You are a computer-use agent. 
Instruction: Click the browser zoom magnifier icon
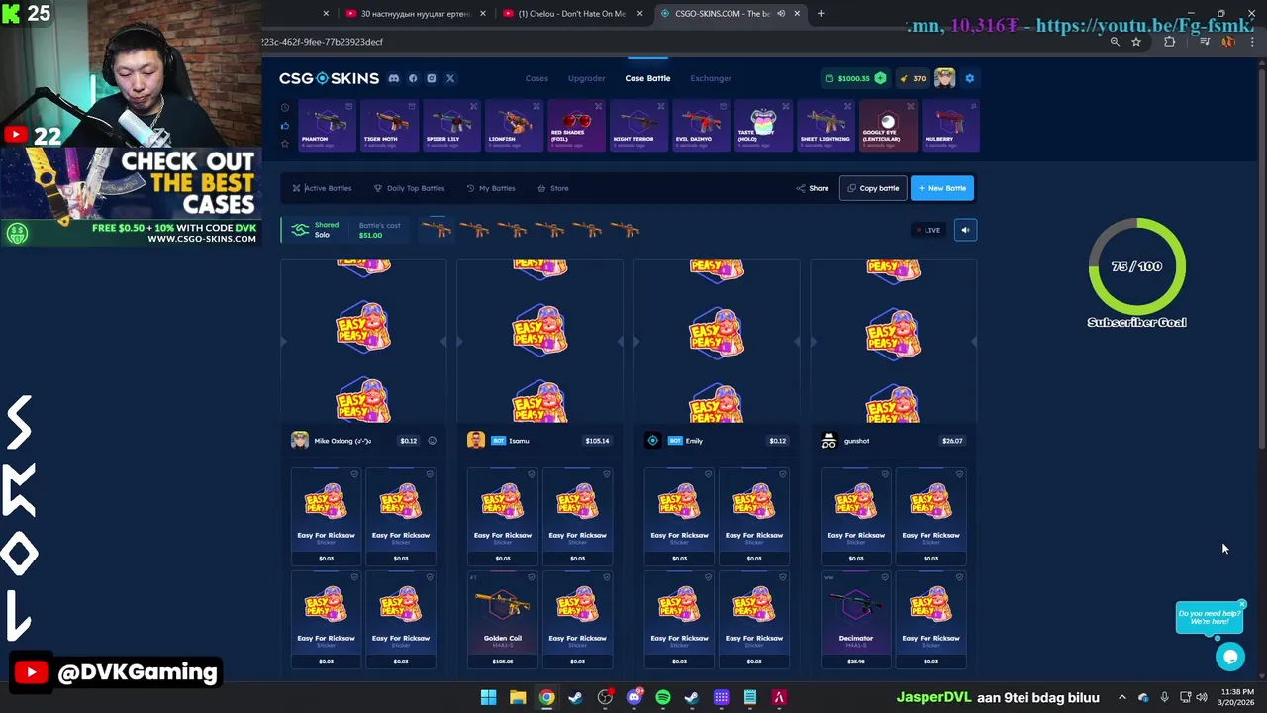click(1115, 42)
